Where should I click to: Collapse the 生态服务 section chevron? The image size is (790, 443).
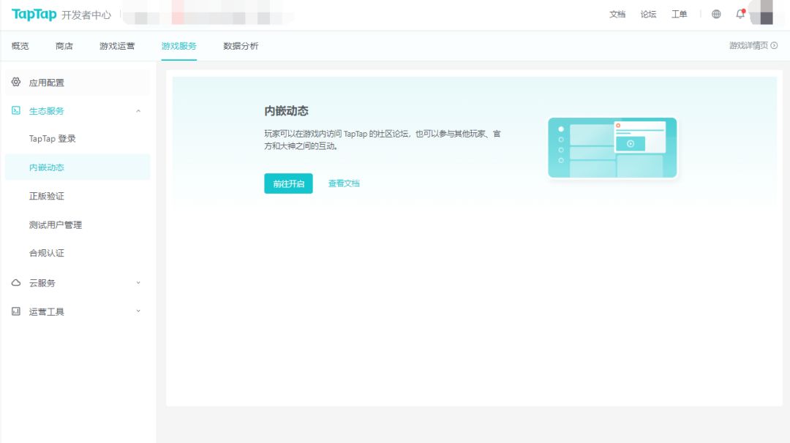(138, 111)
